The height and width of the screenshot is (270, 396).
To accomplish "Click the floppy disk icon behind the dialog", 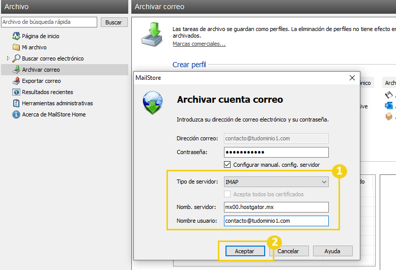I will click(x=389, y=95).
